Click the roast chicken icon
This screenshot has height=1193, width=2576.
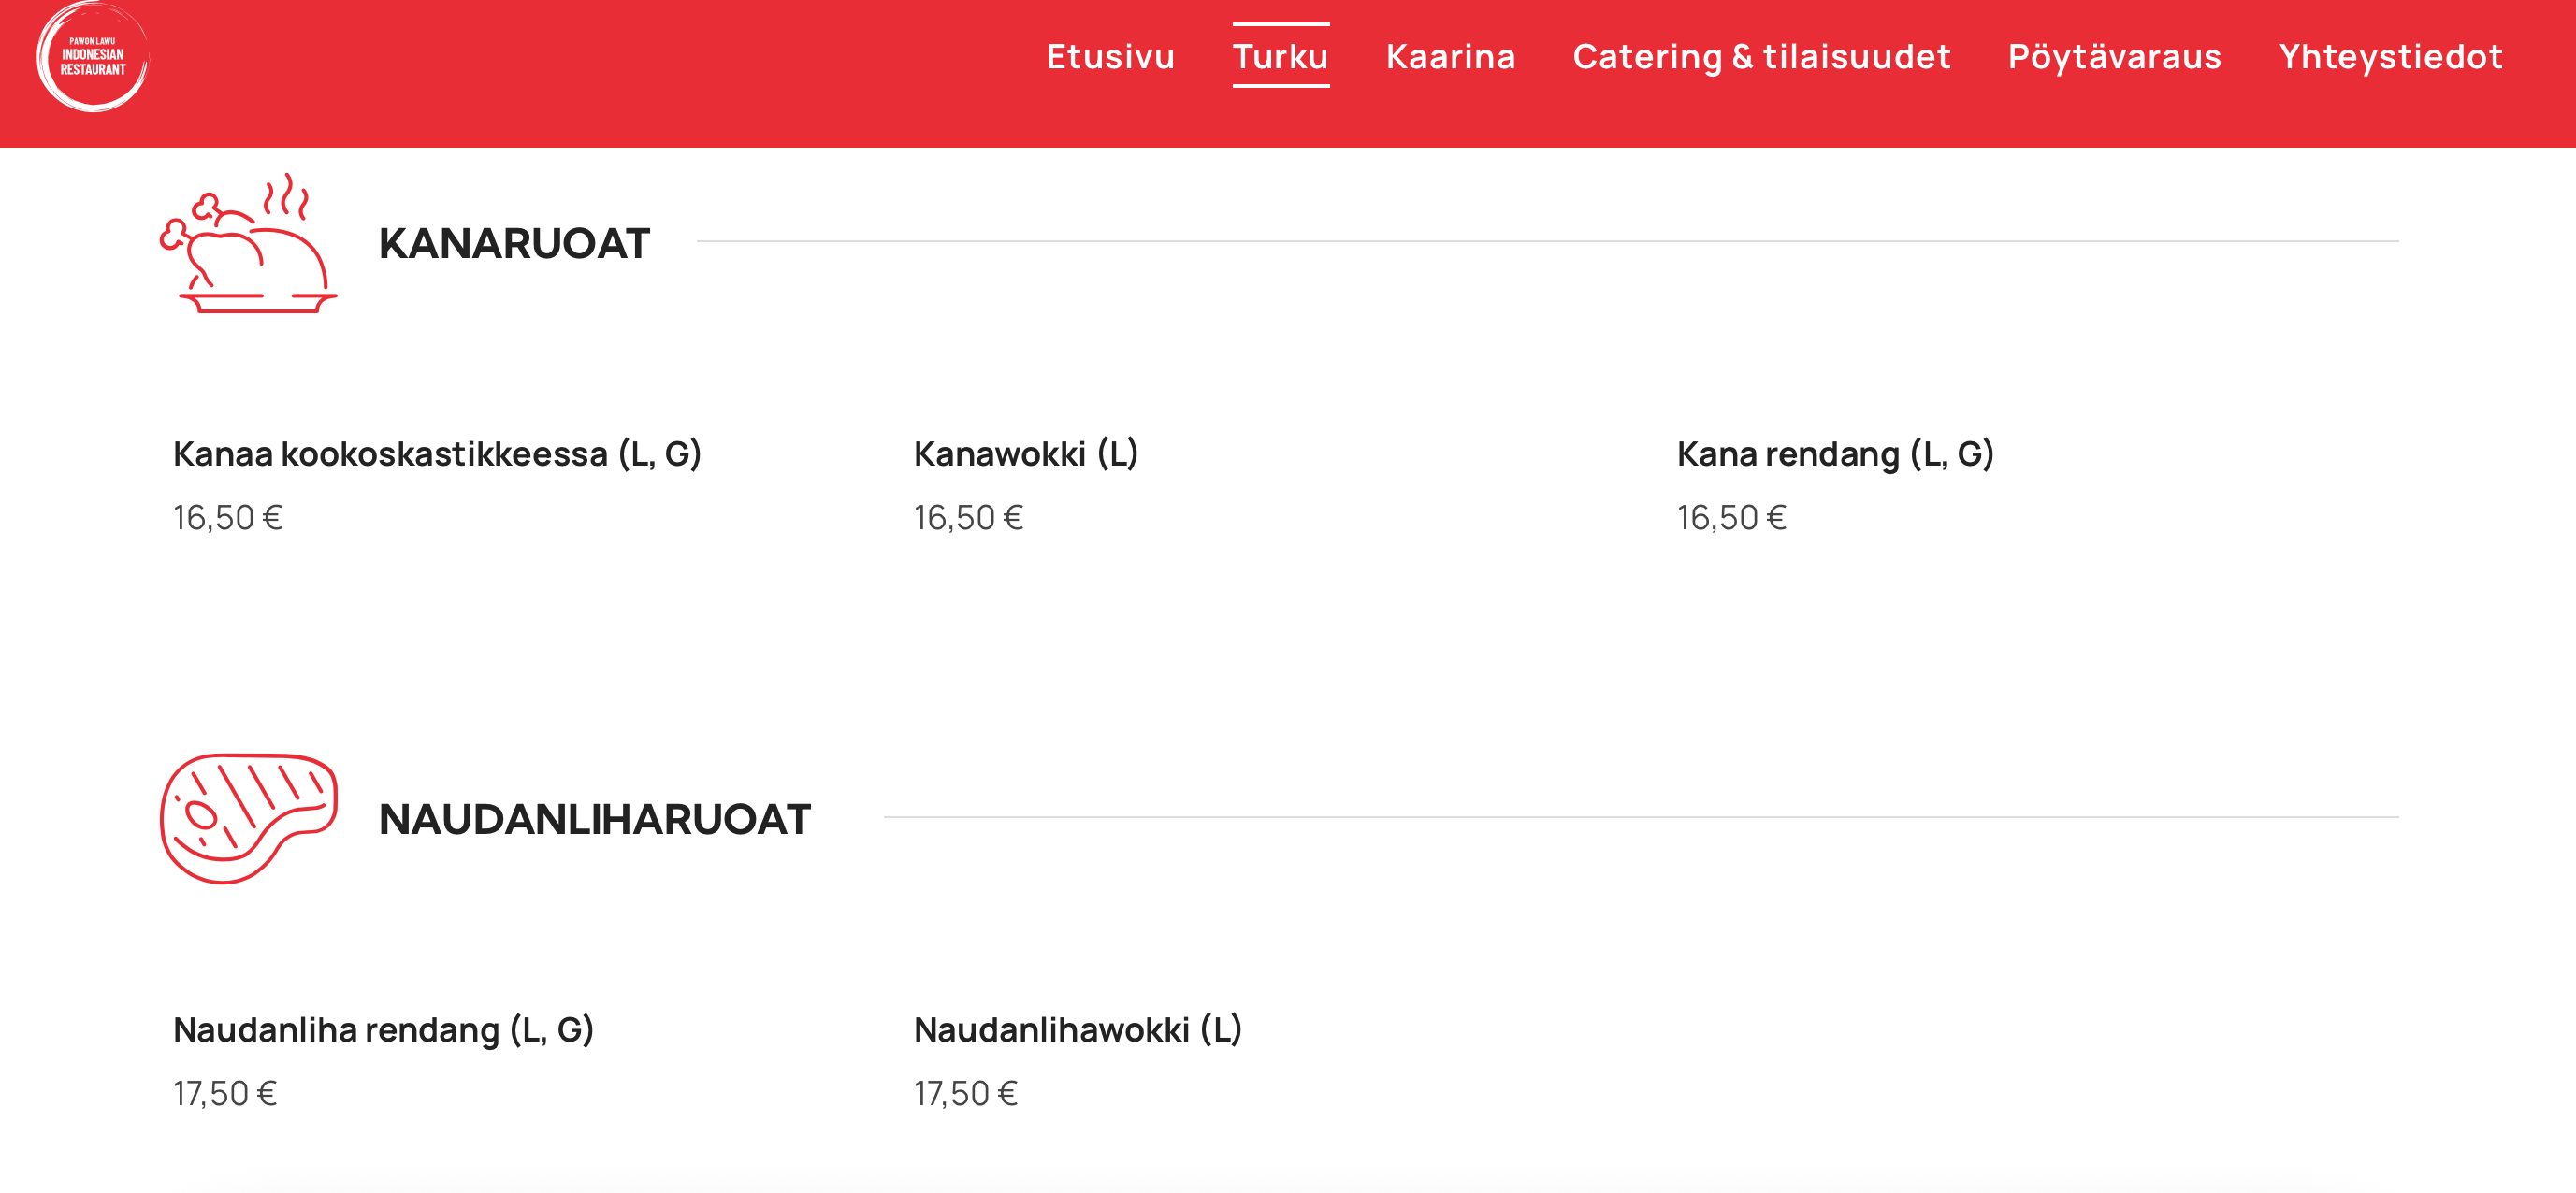pos(248,244)
